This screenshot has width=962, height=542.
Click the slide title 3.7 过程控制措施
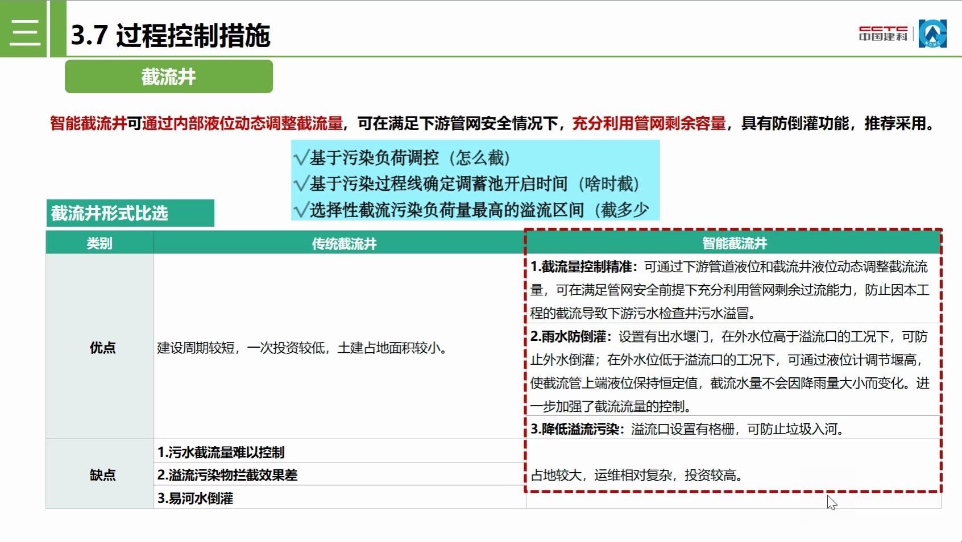pyautogui.click(x=171, y=35)
